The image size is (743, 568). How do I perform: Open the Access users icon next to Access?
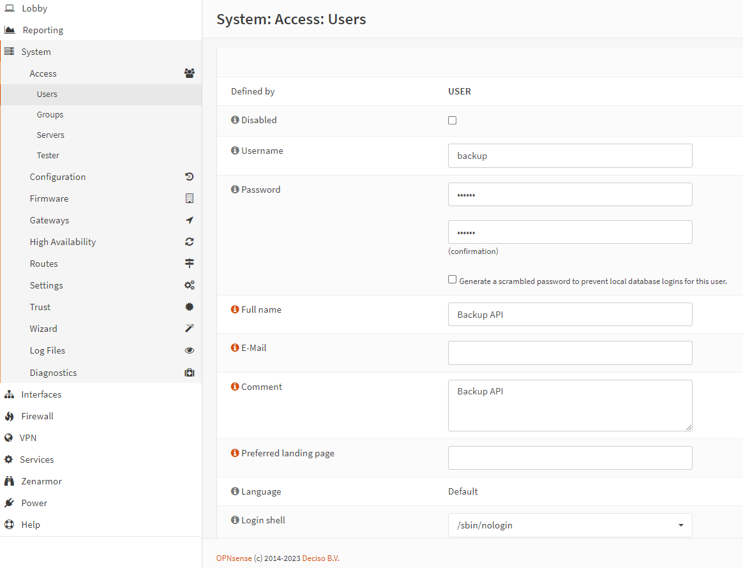189,73
